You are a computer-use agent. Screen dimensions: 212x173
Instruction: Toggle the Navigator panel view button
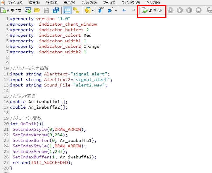(67, 10)
